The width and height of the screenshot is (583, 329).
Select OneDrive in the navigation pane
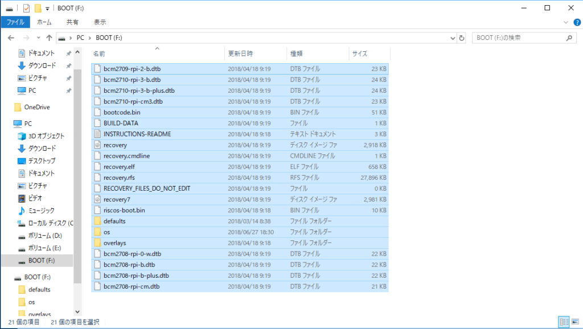[x=37, y=107]
